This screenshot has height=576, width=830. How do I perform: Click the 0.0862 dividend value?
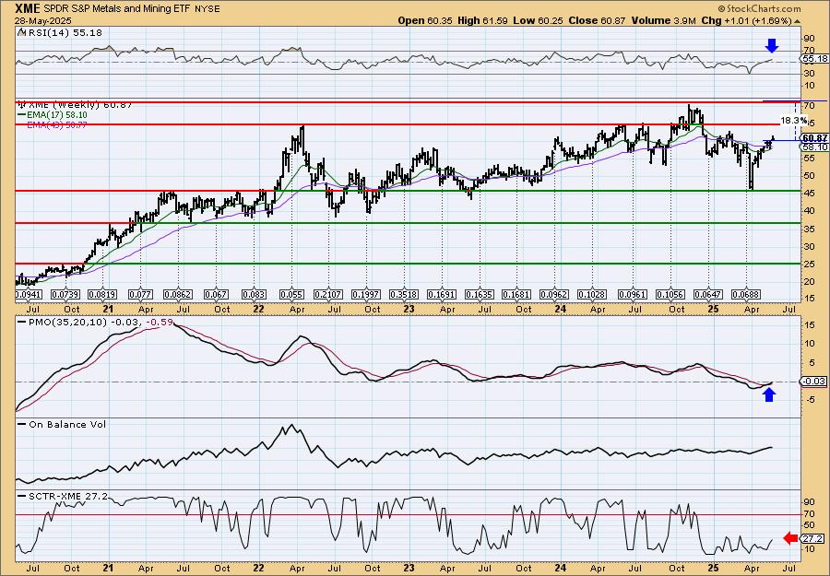178,294
